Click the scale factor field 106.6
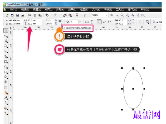 click(50, 24)
